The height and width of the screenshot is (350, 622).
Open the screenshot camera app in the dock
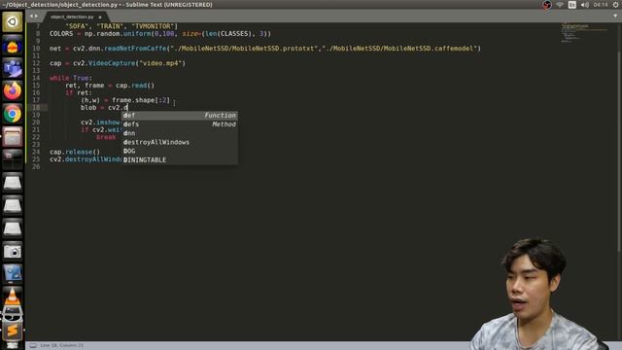click(13, 251)
